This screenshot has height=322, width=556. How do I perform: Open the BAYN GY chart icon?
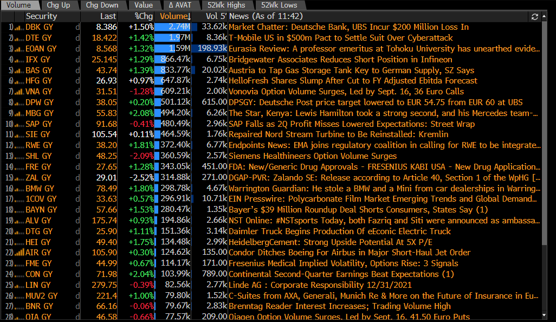(x=19, y=210)
